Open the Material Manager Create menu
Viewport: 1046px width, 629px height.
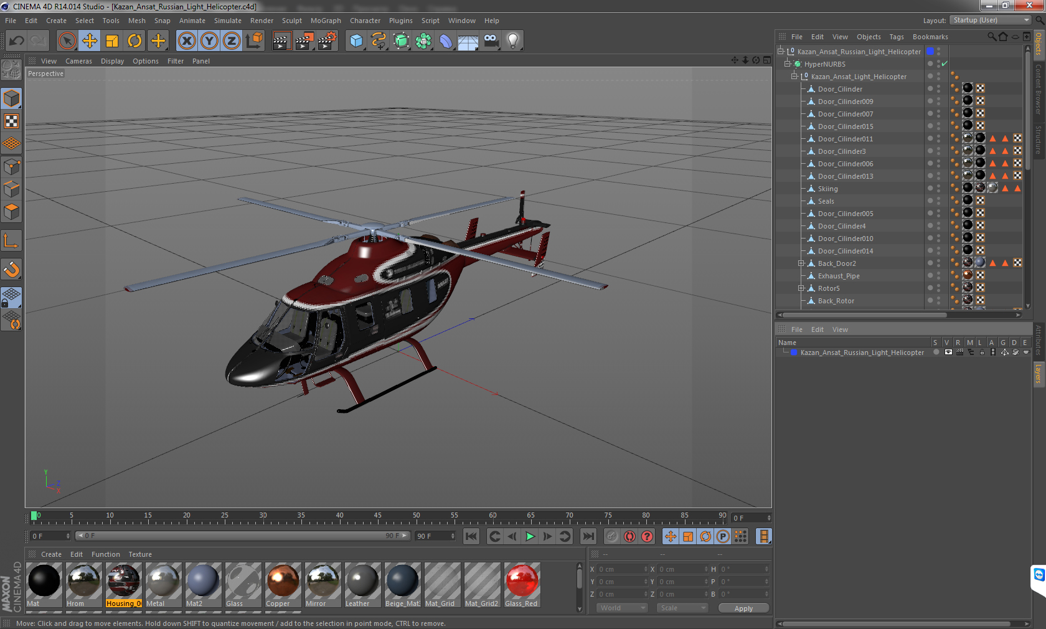click(x=51, y=554)
